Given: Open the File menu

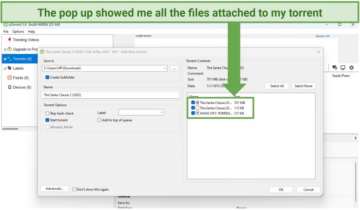Looking at the screenshot, I should pyautogui.click(x=6, y=32).
